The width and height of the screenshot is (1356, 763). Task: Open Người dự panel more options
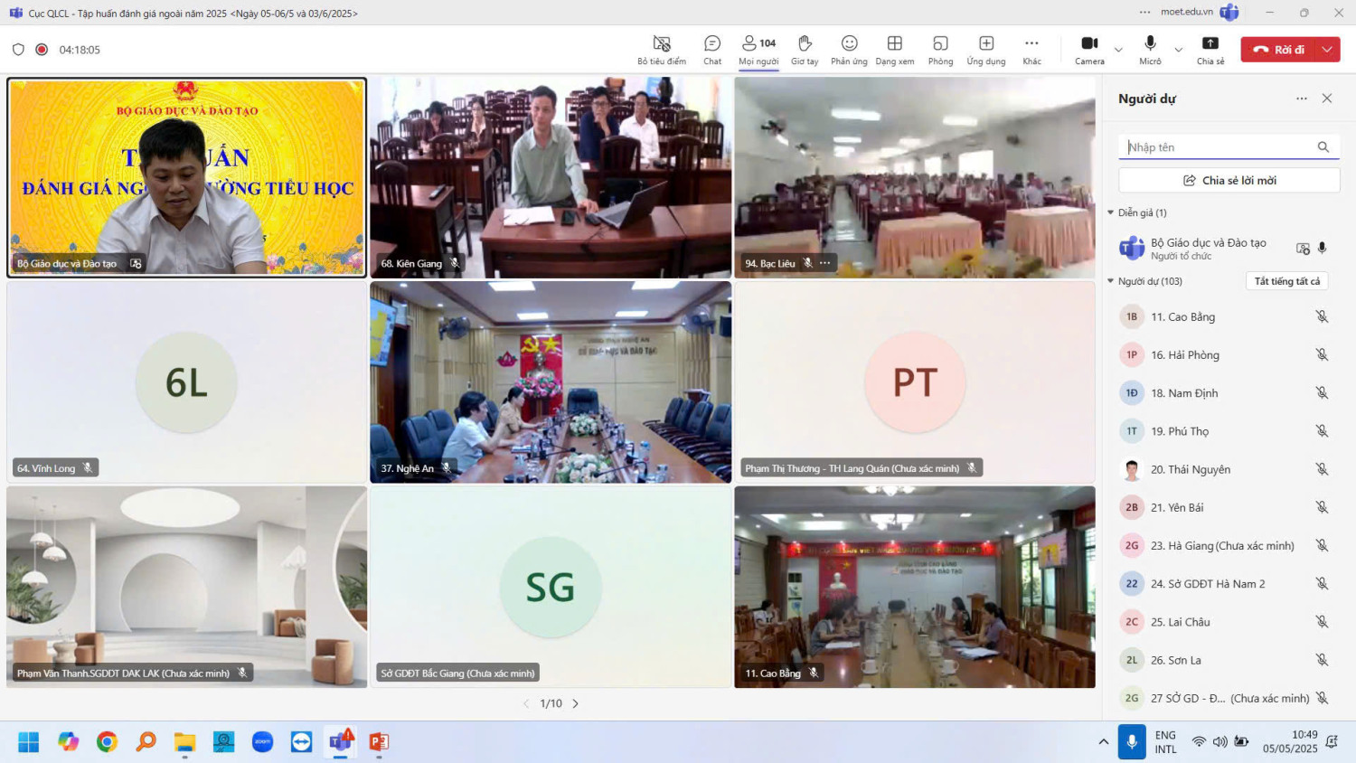coord(1301,99)
